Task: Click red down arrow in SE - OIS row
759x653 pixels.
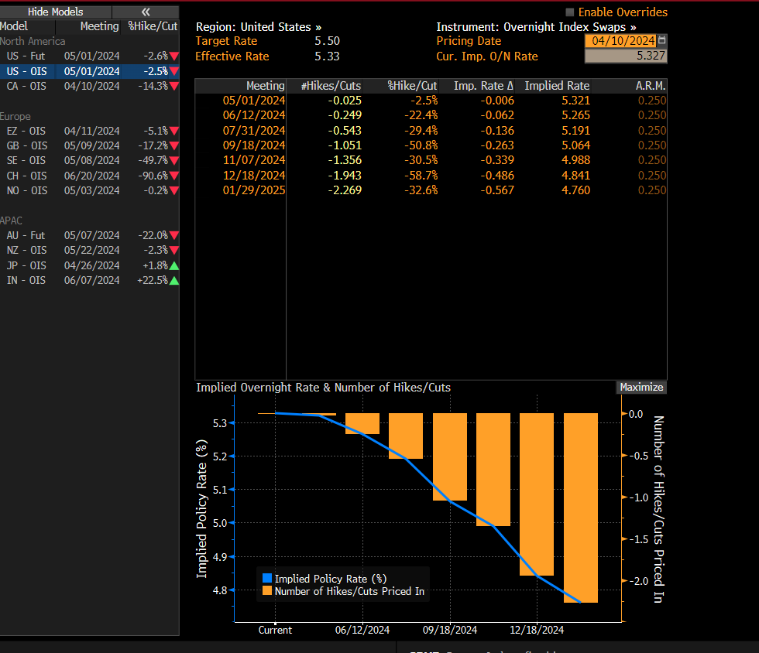Action: click(x=174, y=161)
